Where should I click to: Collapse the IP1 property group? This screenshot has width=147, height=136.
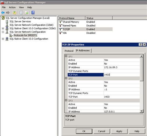66,56
